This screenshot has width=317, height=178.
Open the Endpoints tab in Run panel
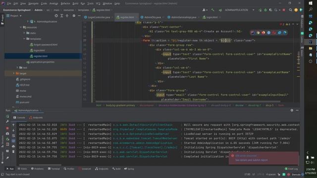coord(36,118)
